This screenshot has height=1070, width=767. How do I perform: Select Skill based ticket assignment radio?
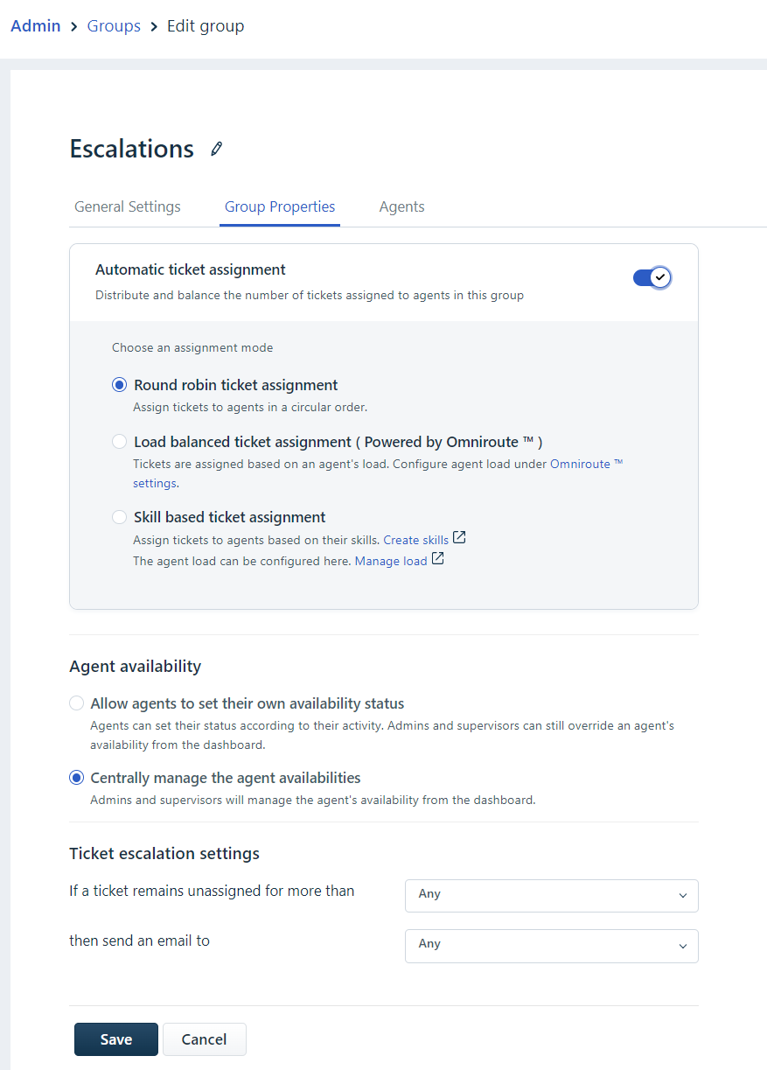point(120,517)
